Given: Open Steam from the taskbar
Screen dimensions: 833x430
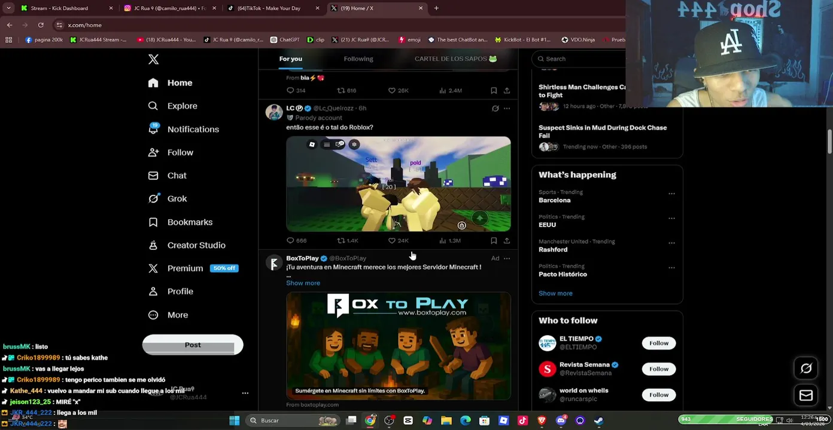Looking at the screenshot, I should pyautogui.click(x=598, y=420).
